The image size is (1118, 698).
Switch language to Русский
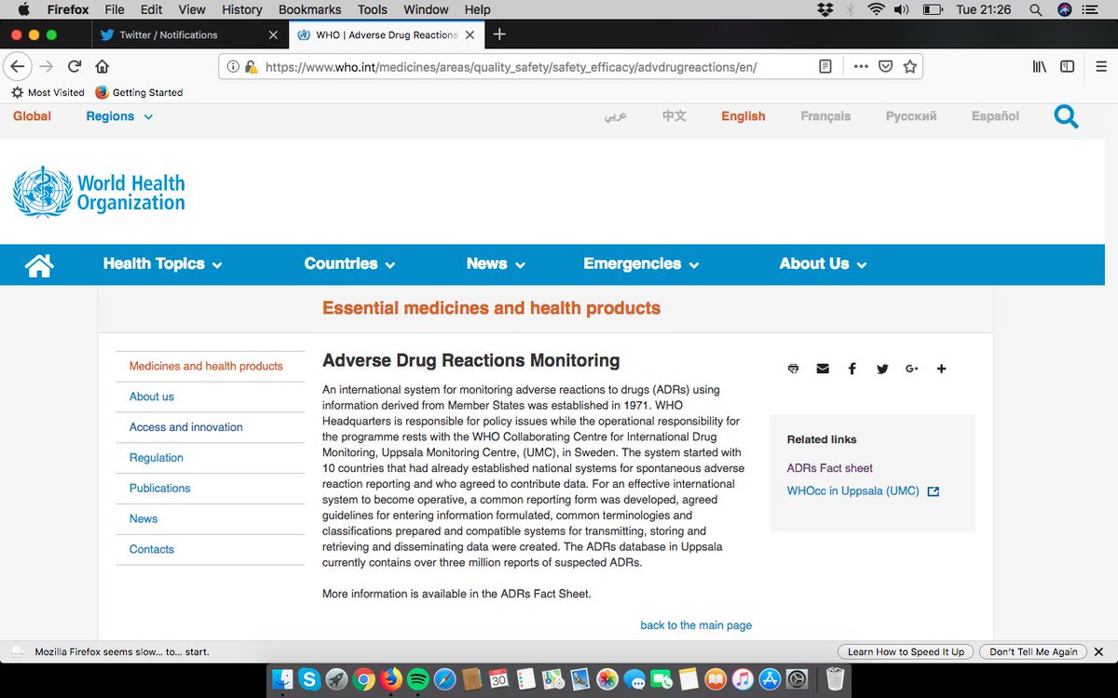pos(911,116)
